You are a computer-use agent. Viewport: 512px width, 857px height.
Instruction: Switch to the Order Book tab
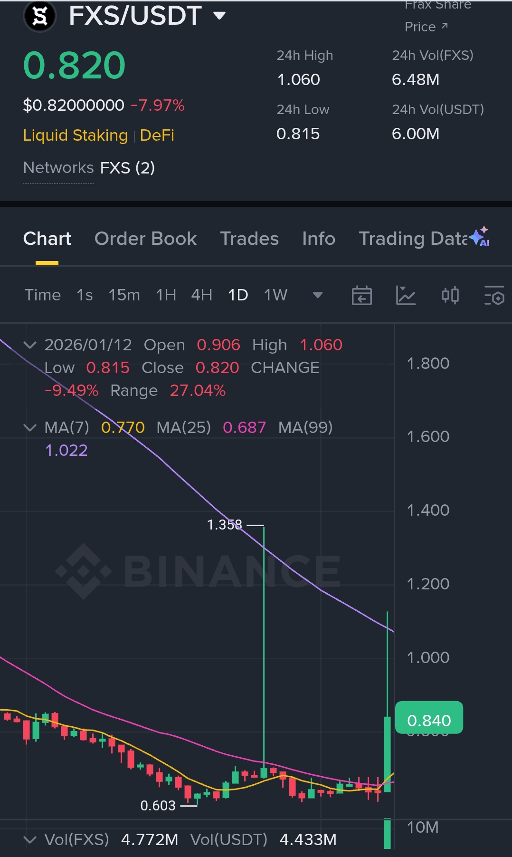pyautogui.click(x=145, y=239)
